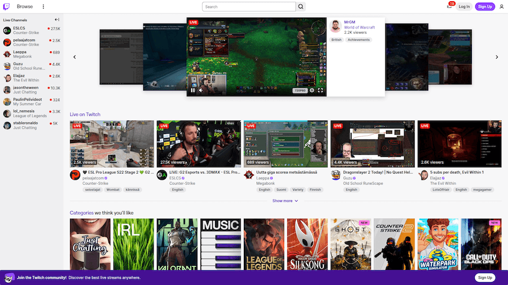Viewport: 508px width, 285px height.
Task: Show the next carousel stream
Action: (x=497, y=57)
